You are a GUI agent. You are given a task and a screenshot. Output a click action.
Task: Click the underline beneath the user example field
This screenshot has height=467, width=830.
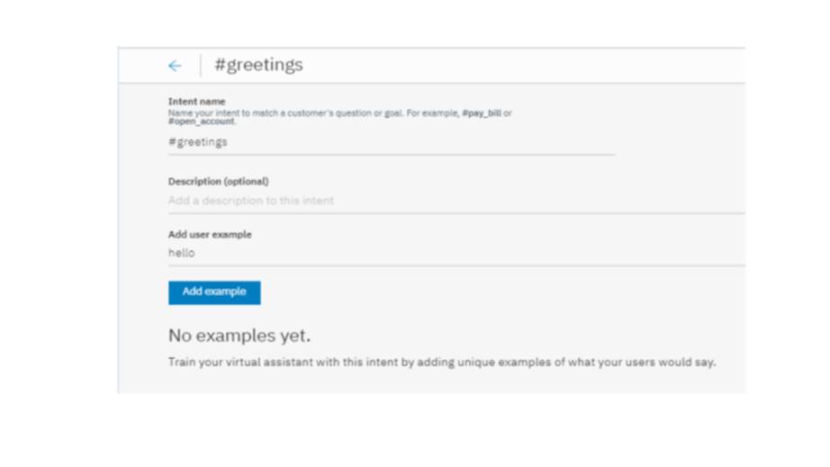click(456, 265)
